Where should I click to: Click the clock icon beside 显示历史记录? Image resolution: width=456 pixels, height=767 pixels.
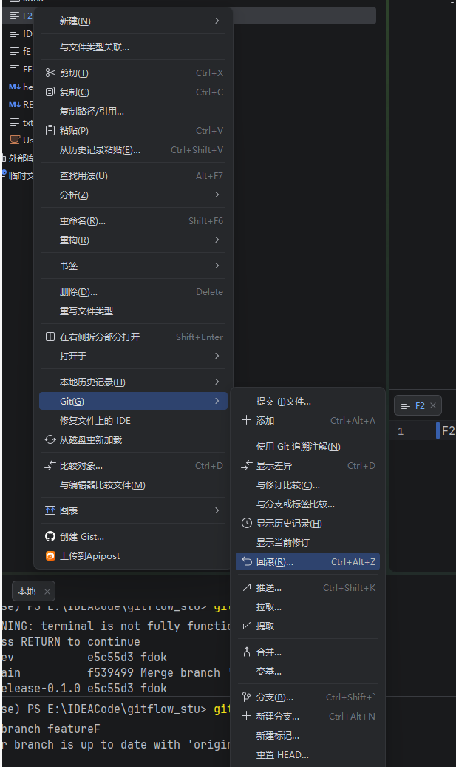(x=247, y=524)
